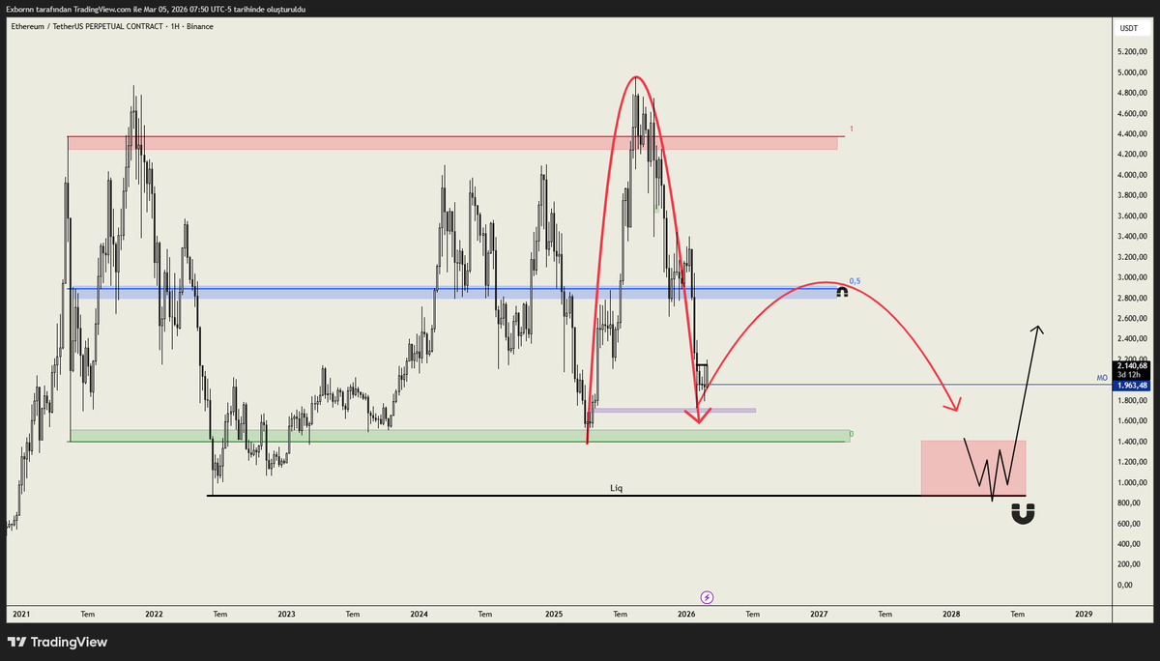Click the blue price label 1.963,48
This screenshot has height=661, width=1160.
coord(1130,386)
